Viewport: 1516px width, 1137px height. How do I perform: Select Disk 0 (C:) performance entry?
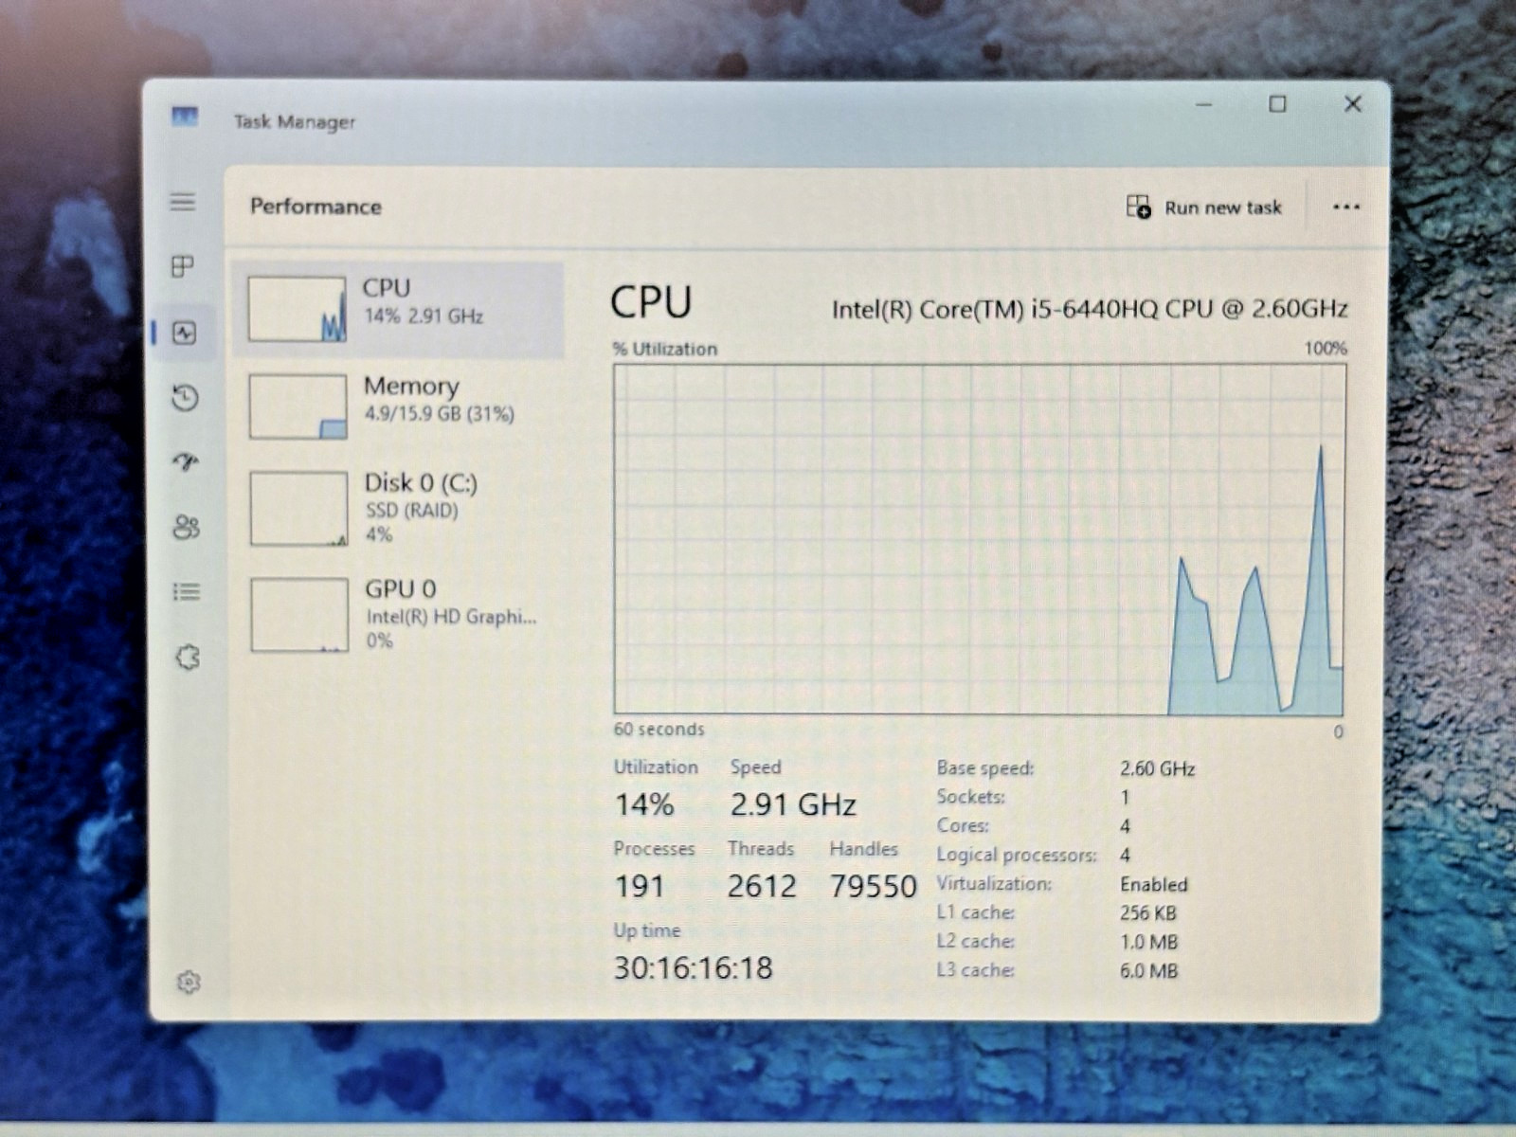pos(398,508)
